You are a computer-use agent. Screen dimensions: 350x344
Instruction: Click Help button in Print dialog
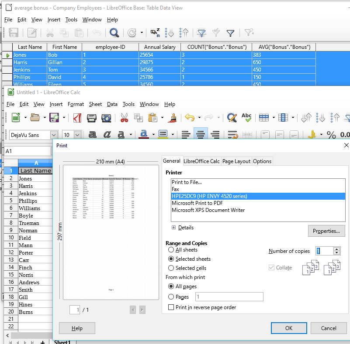coord(77,328)
